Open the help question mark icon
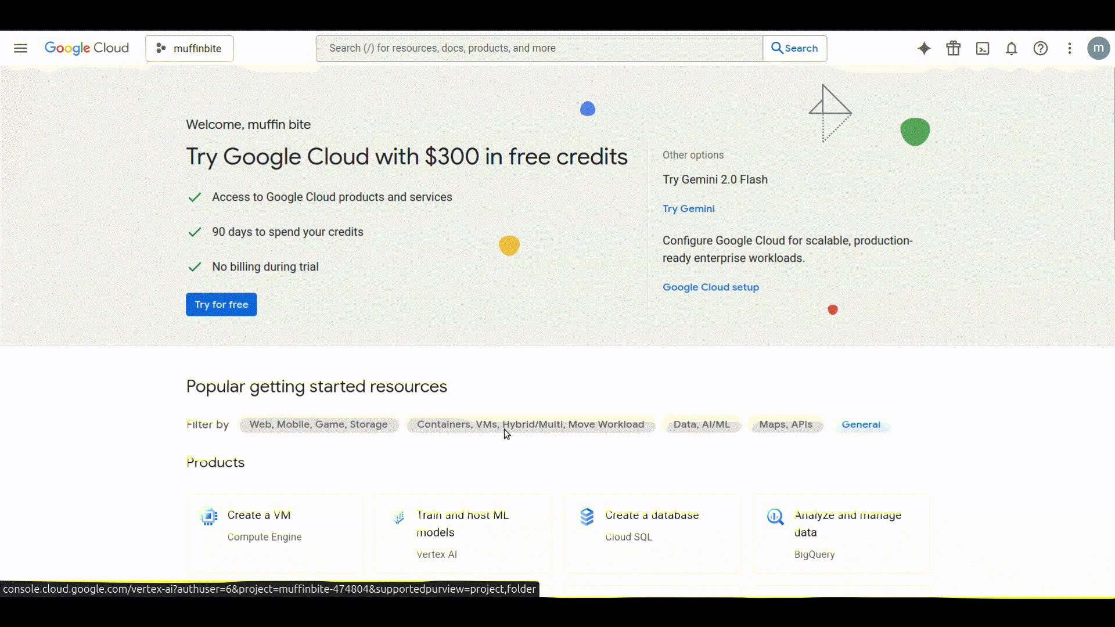Screen dimensions: 1115x627 point(1040,48)
